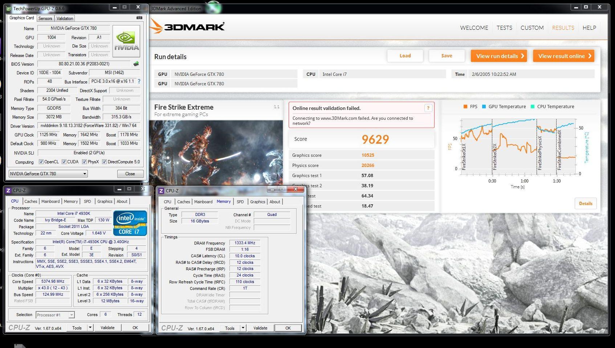Click the Close button in GPU-Z
The width and height of the screenshot is (615, 348).
point(130,173)
